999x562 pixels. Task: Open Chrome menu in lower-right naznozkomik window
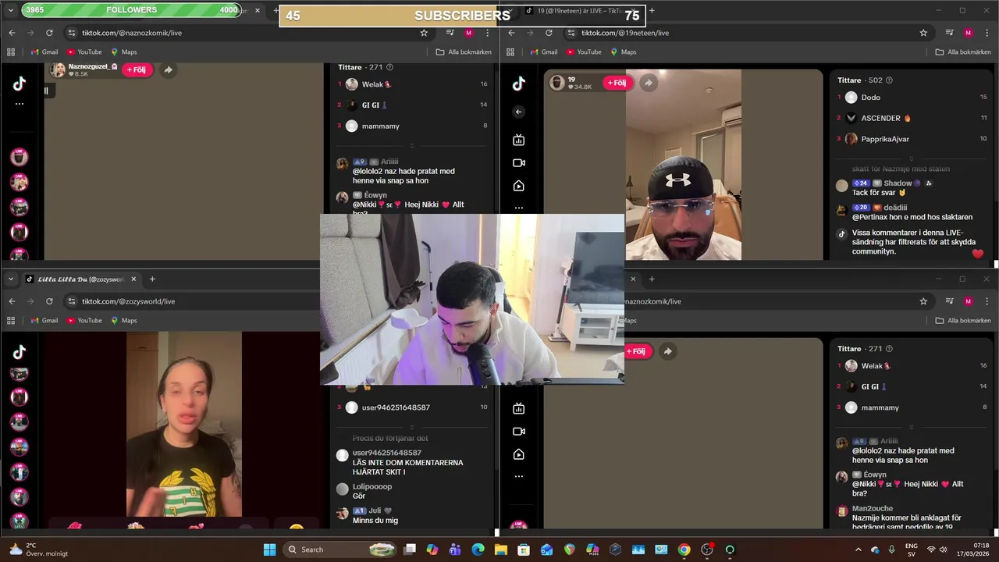coord(987,301)
